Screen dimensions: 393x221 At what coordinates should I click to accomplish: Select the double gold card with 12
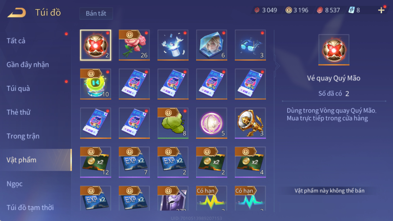tap(96, 162)
